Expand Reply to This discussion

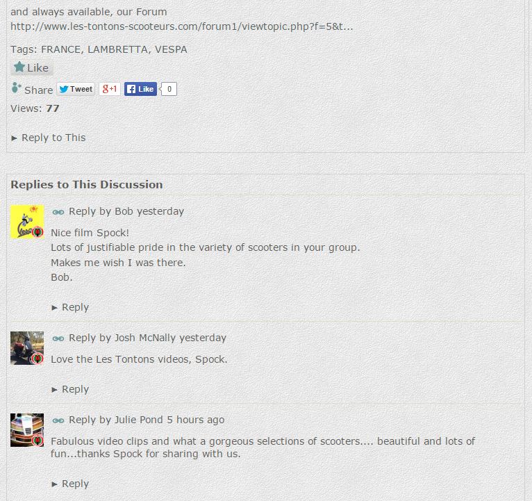49,138
